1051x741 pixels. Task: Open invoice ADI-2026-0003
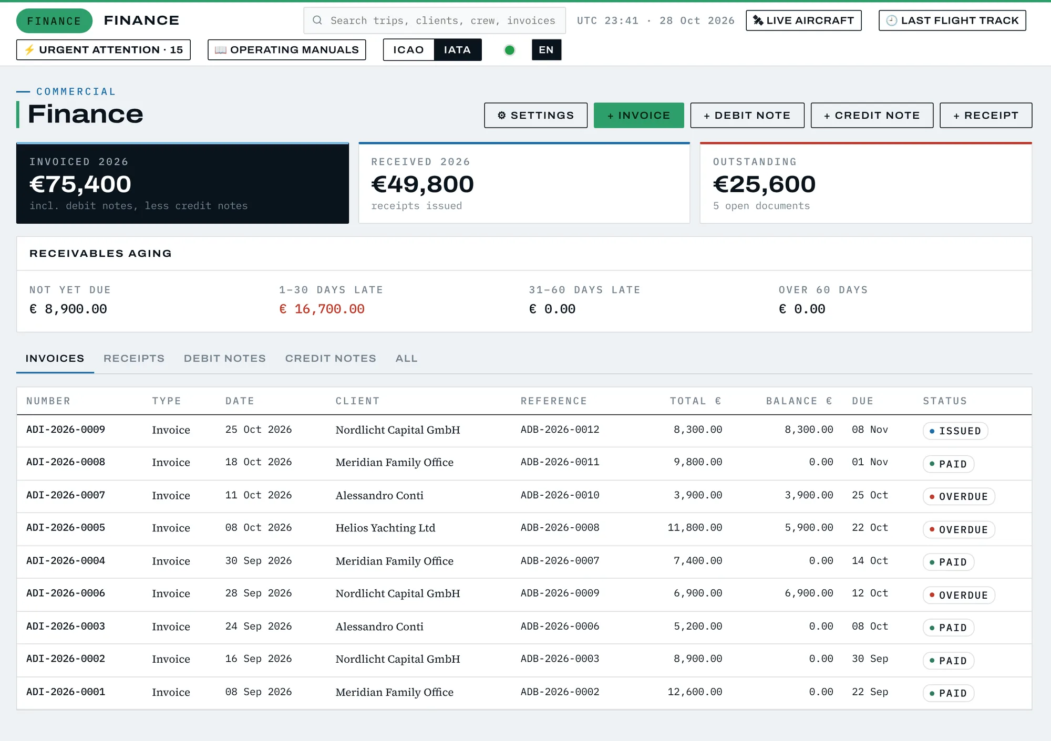[66, 627]
